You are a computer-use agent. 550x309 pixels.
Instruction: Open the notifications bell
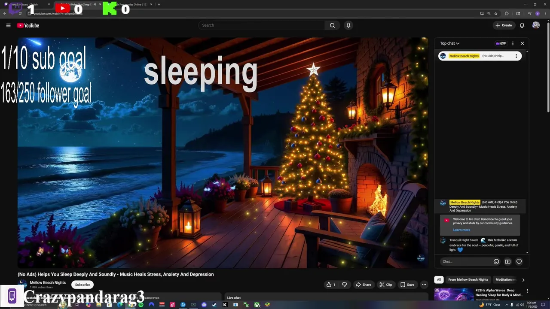coord(522,25)
